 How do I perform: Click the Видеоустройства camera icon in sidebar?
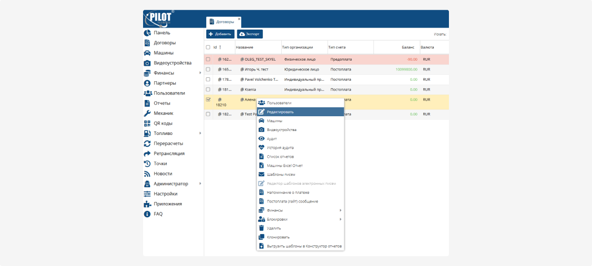(147, 63)
